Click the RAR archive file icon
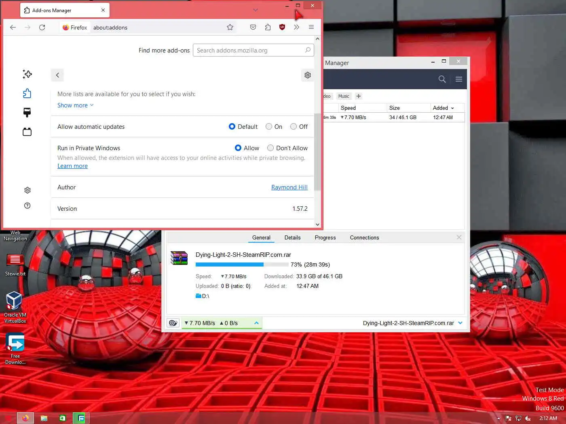Screen dimensions: 566x424 pos(179,258)
